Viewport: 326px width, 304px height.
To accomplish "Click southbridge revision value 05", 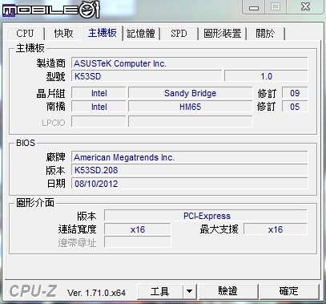I will 295,107.
